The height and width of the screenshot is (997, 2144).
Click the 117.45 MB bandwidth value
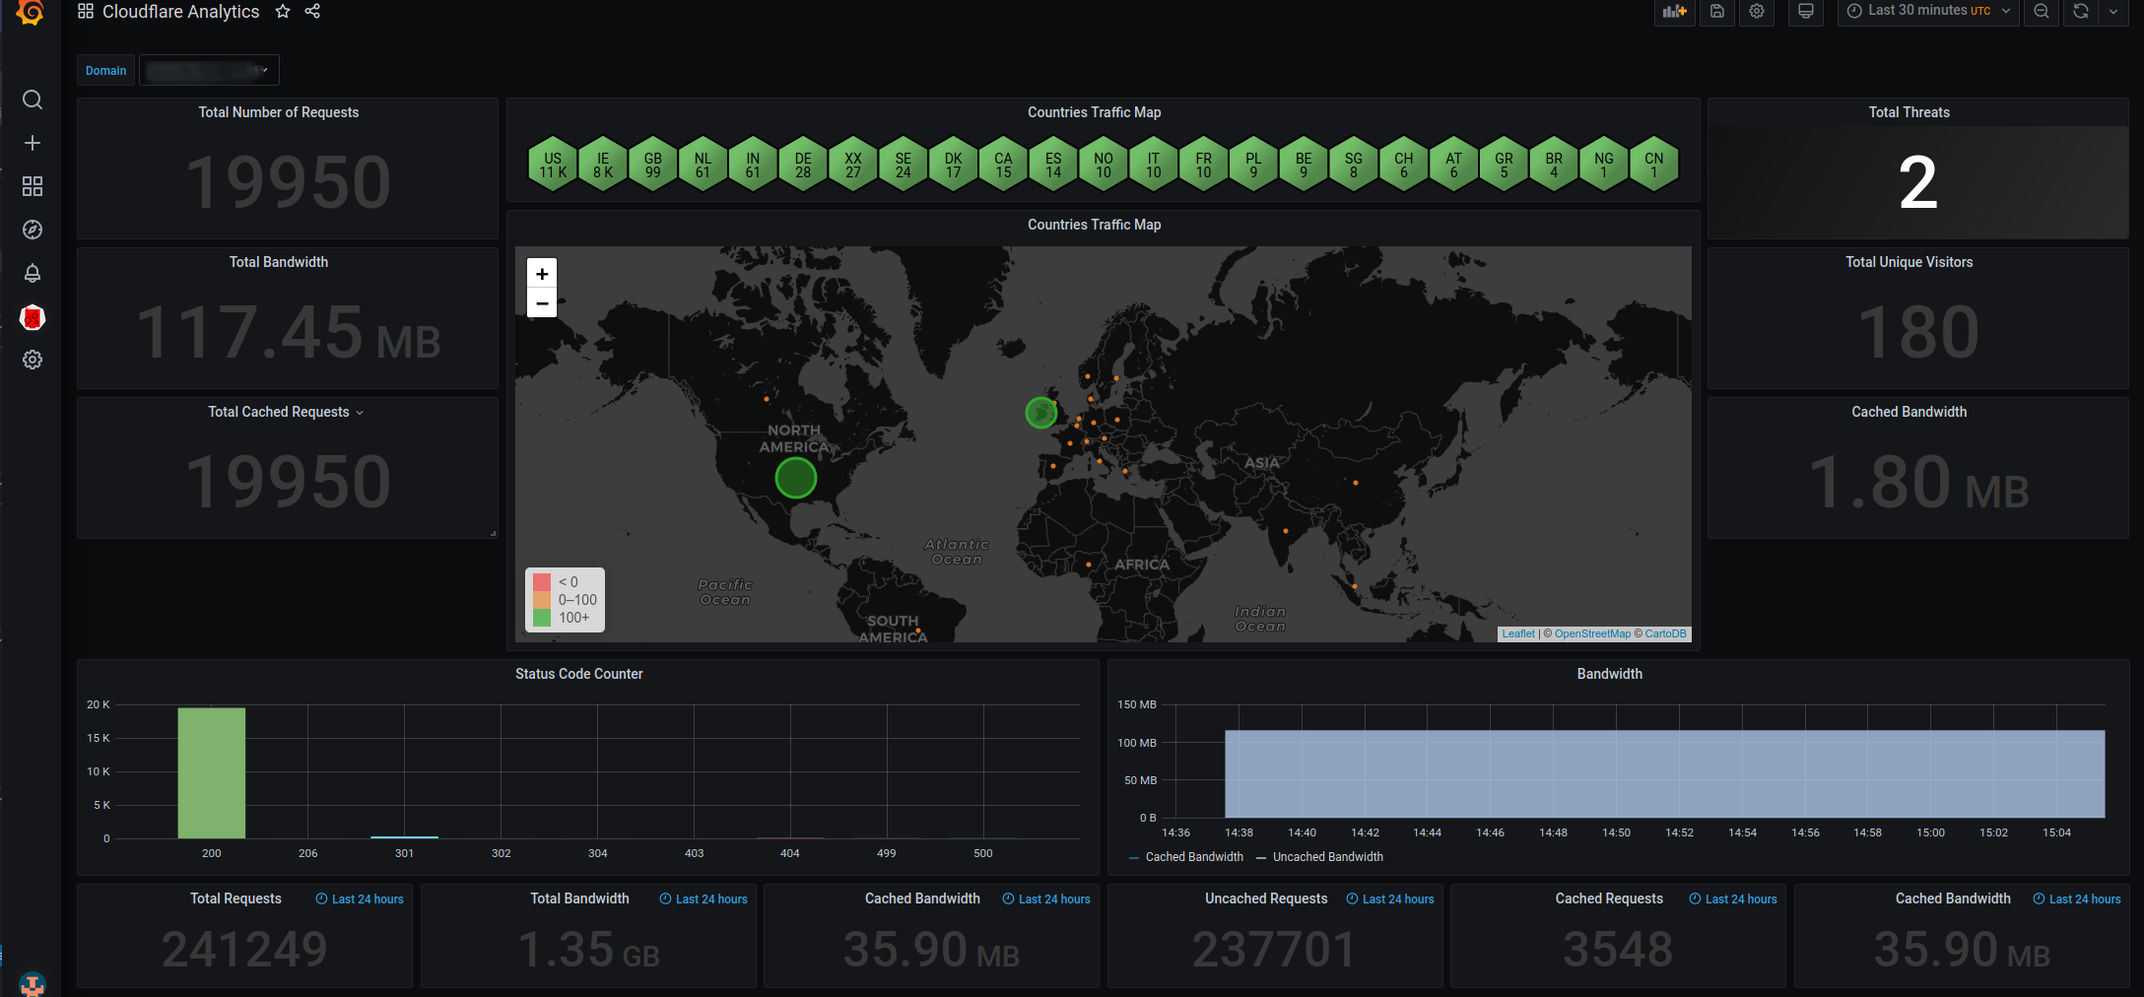point(289,332)
